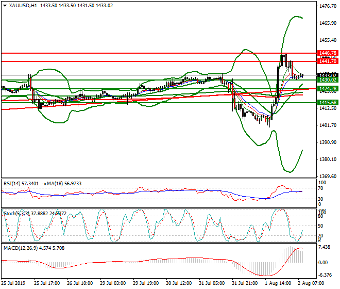Click the 25 Jul 17:00 time axis label

pyautogui.click(x=47, y=283)
